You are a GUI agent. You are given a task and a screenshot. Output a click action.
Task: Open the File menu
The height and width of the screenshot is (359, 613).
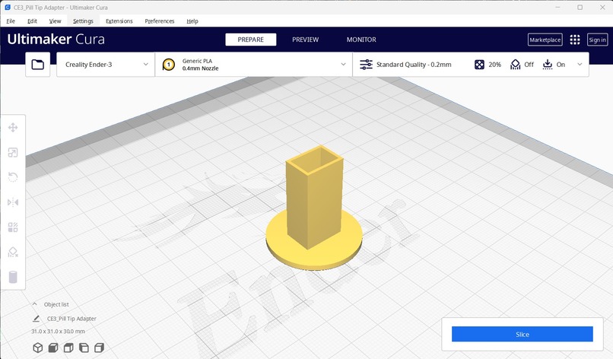coord(11,21)
